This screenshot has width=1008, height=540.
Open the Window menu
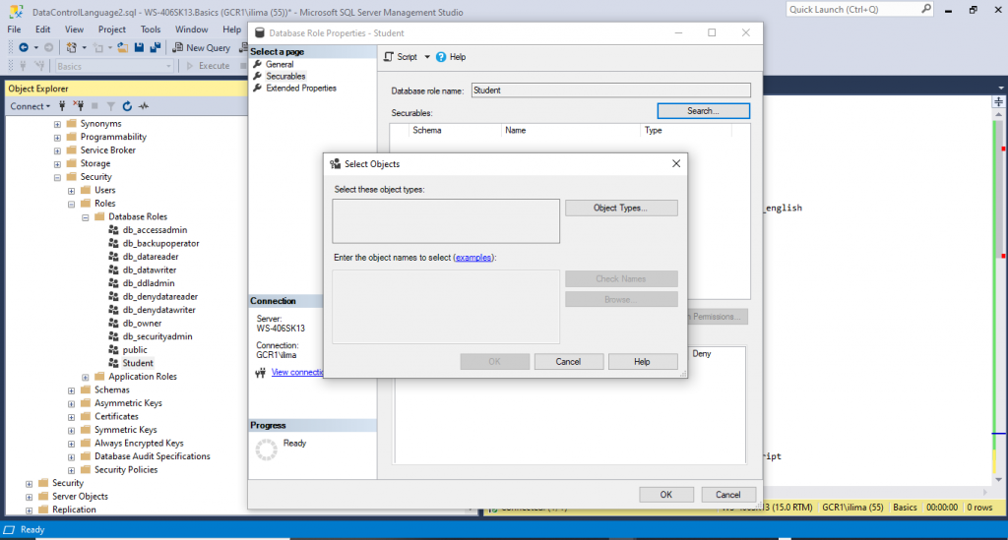point(192,30)
